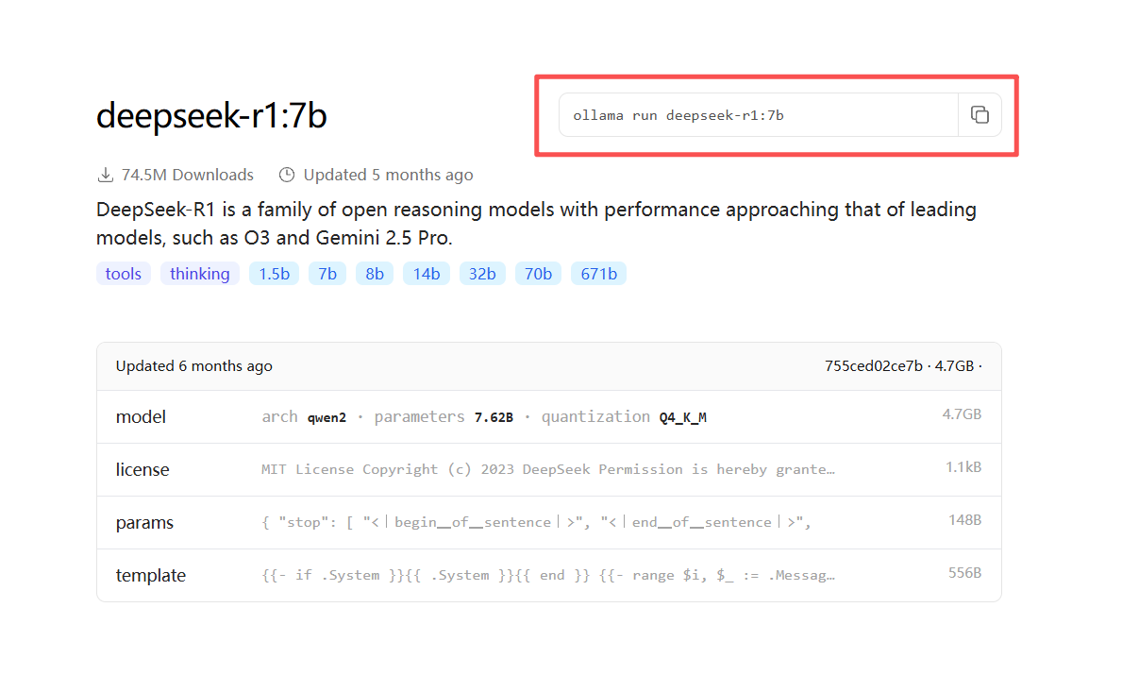Choose the 8b model size tag
Screen dimensions: 1122x675
[375, 274]
